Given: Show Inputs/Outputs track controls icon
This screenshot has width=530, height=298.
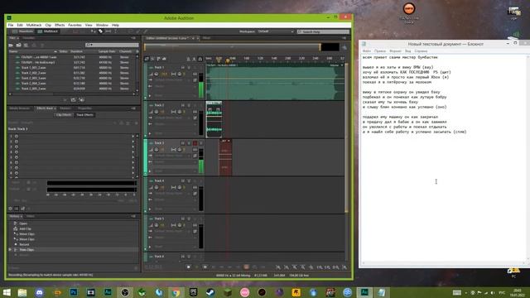Looking at the screenshot, I should [x=147, y=59].
